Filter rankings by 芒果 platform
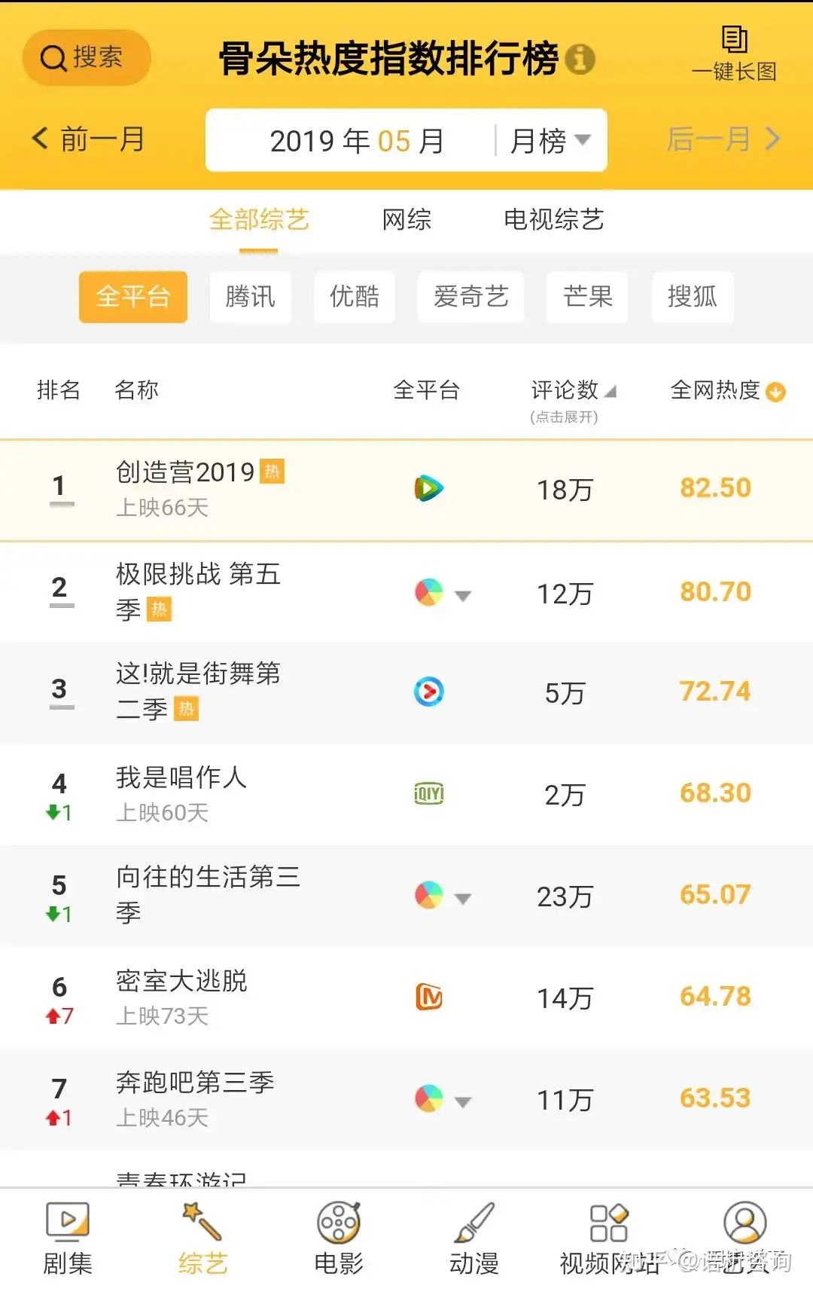 587,297
